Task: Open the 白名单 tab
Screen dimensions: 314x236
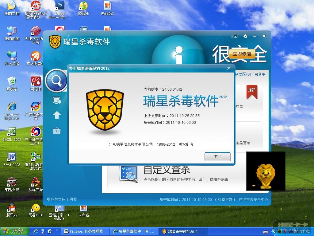Action: (260, 74)
